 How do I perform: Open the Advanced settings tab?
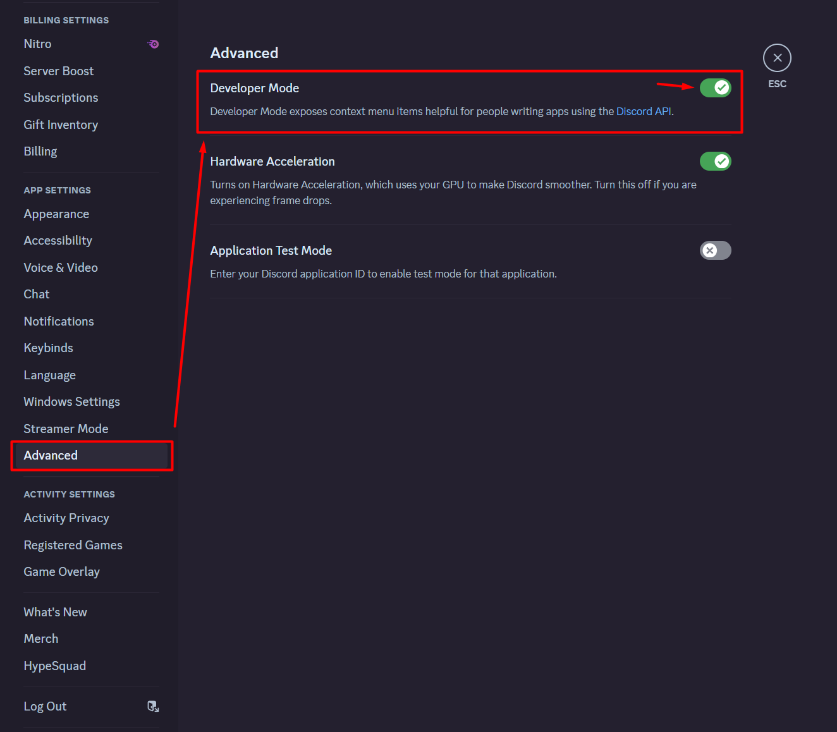click(51, 456)
